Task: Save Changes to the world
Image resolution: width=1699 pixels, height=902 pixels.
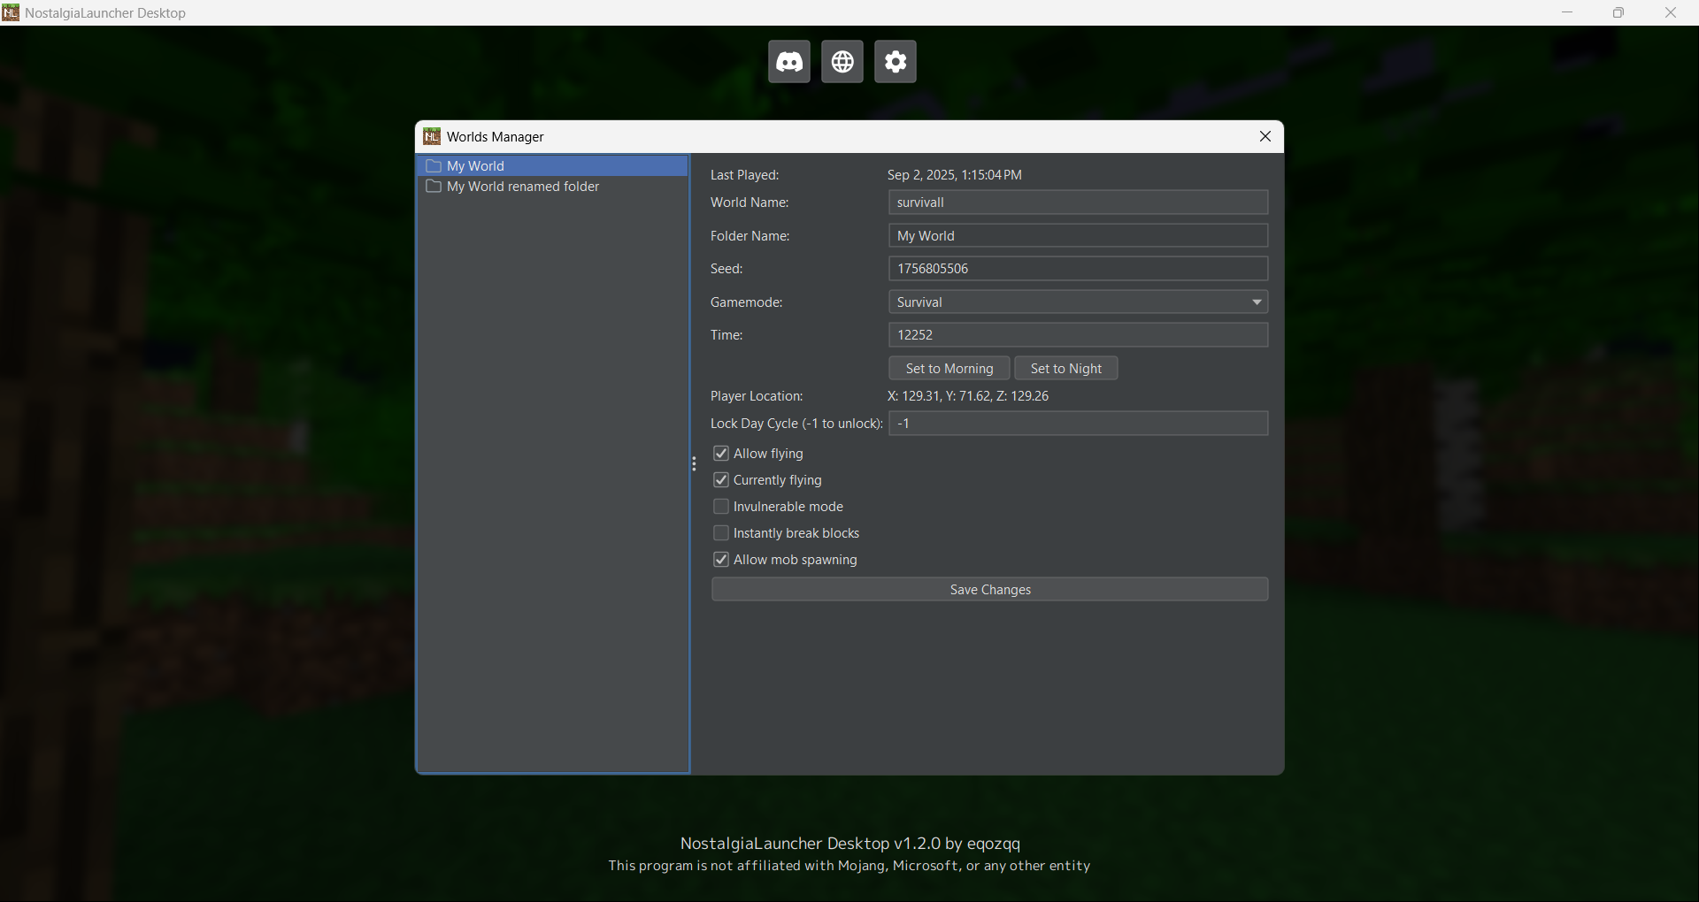Action: [989, 590]
